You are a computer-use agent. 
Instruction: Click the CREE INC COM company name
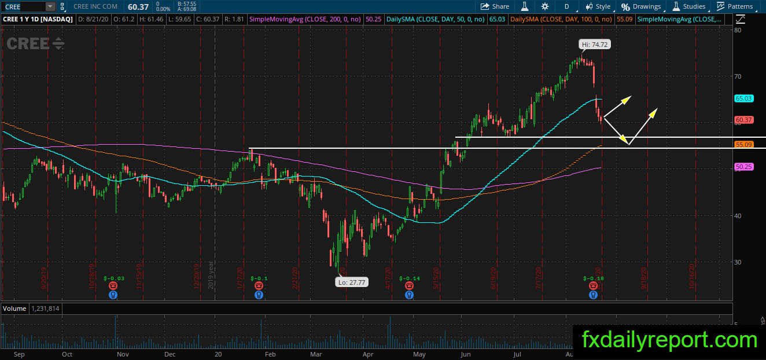pyautogui.click(x=96, y=6)
